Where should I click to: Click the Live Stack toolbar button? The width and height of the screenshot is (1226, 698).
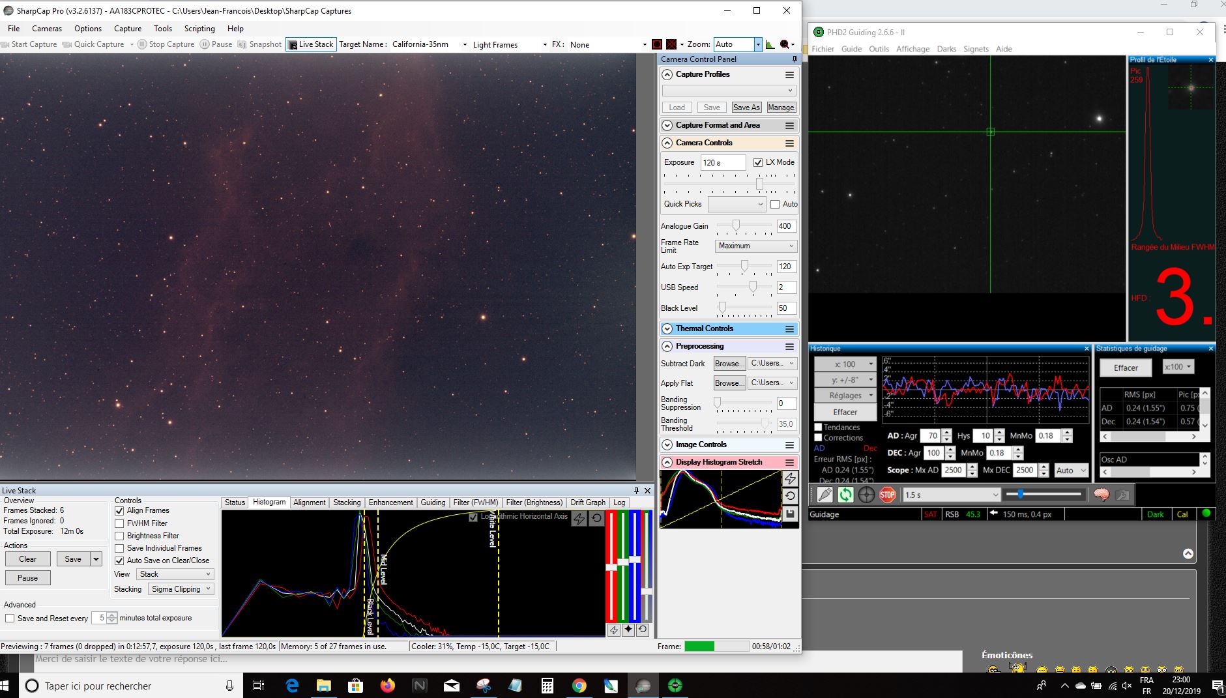point(311,44)
